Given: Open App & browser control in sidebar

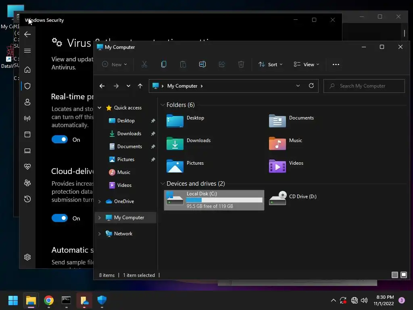Looking at the screenshot, I should (27, 134).
